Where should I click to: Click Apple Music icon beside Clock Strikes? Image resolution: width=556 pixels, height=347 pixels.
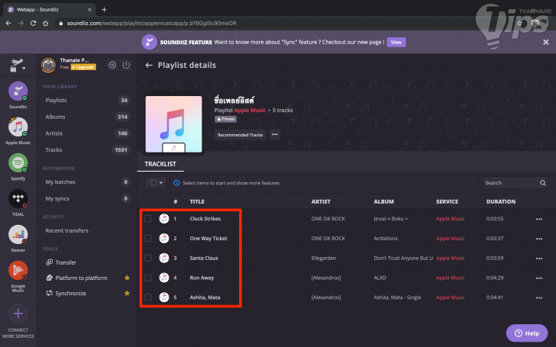tap(163, 218)
